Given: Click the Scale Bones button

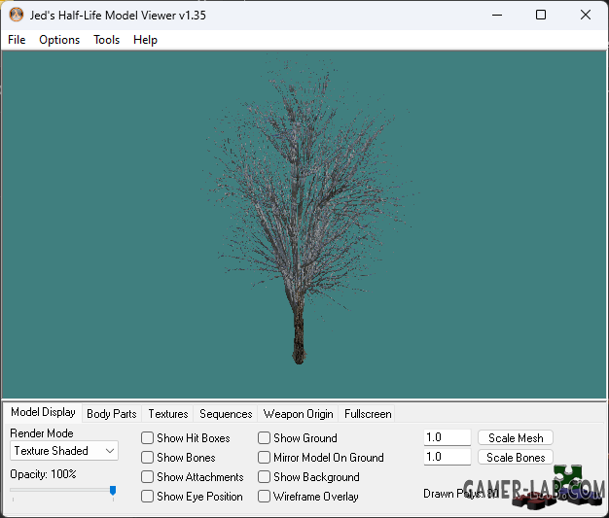Looking at the screenshot, I should click(x=516, y=458).
